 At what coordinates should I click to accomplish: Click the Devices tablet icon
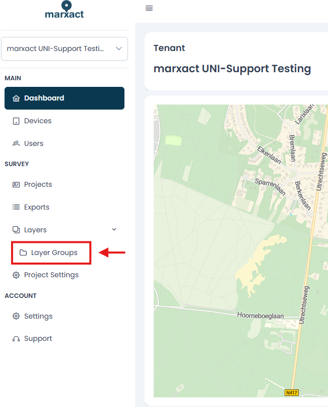point(16,121)
